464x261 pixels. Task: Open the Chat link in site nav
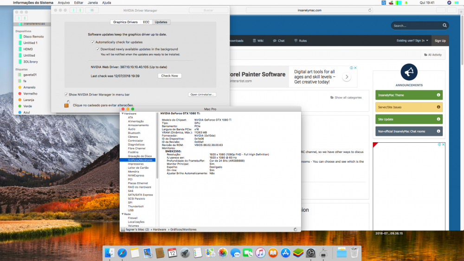[279, 41]
